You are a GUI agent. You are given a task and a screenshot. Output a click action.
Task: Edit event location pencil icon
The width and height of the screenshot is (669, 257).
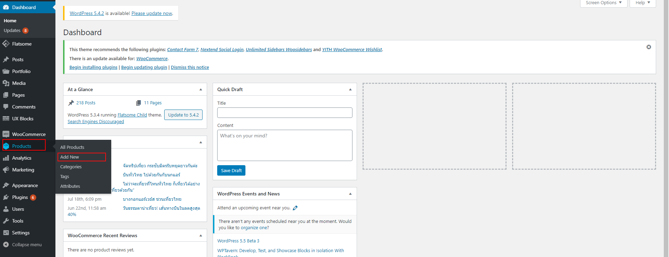295,208
